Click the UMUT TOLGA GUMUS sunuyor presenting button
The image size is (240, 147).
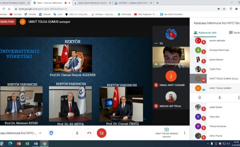pyautogui.click(x=166, y=132)
